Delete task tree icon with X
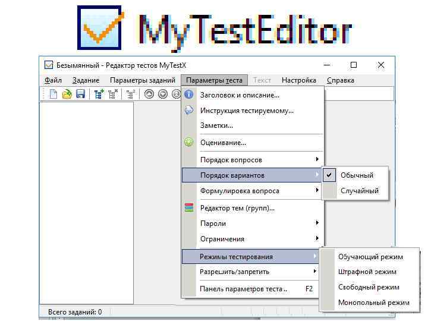This screenshot has width=428, height=321. point(113,94)
